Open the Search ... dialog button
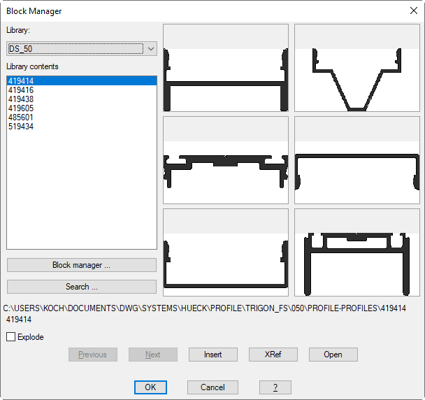This screenshot has width=425, height=400. [82, 287]
